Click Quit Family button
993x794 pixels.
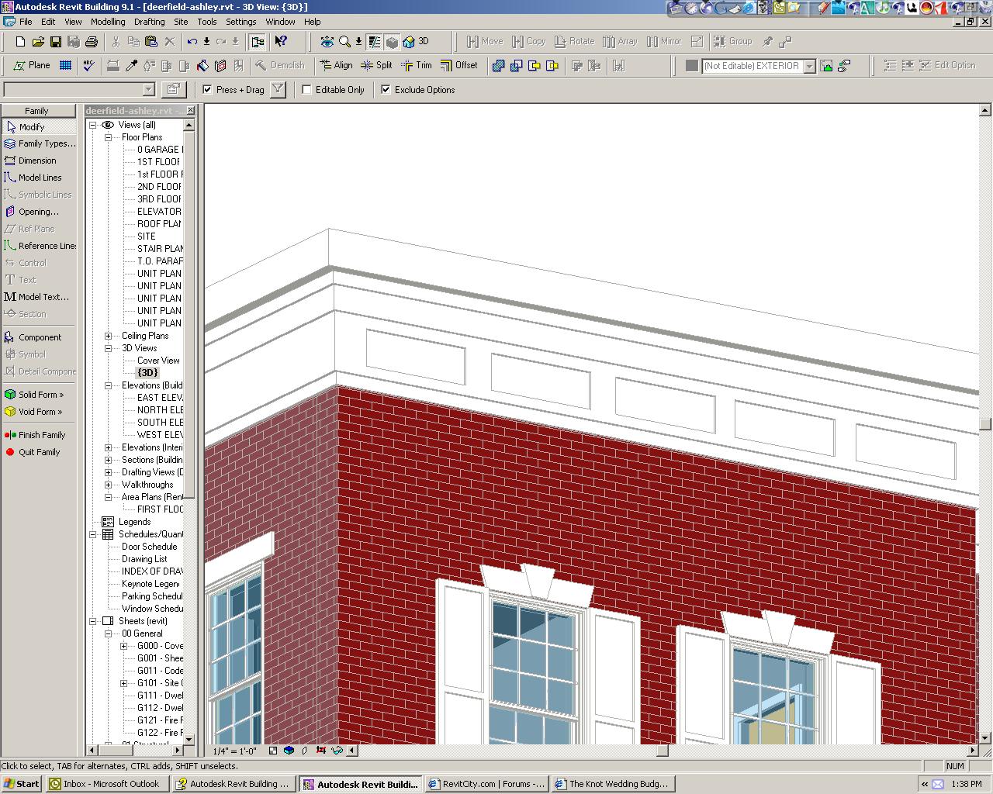pos(39,452)
